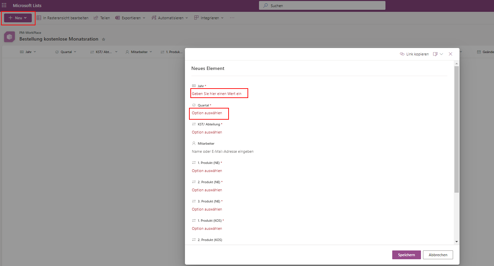
Task: Select the In Rasteransicht bearbeiten grid icon
Action: click(39, 18)
